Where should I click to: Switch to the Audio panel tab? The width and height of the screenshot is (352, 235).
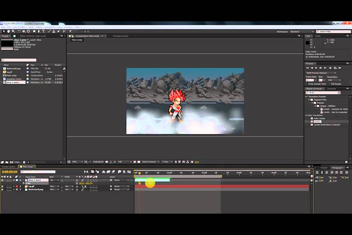click(x=318, y=36)
